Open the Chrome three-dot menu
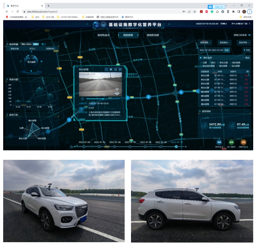 pyautogui.click(x=249, y=12)
